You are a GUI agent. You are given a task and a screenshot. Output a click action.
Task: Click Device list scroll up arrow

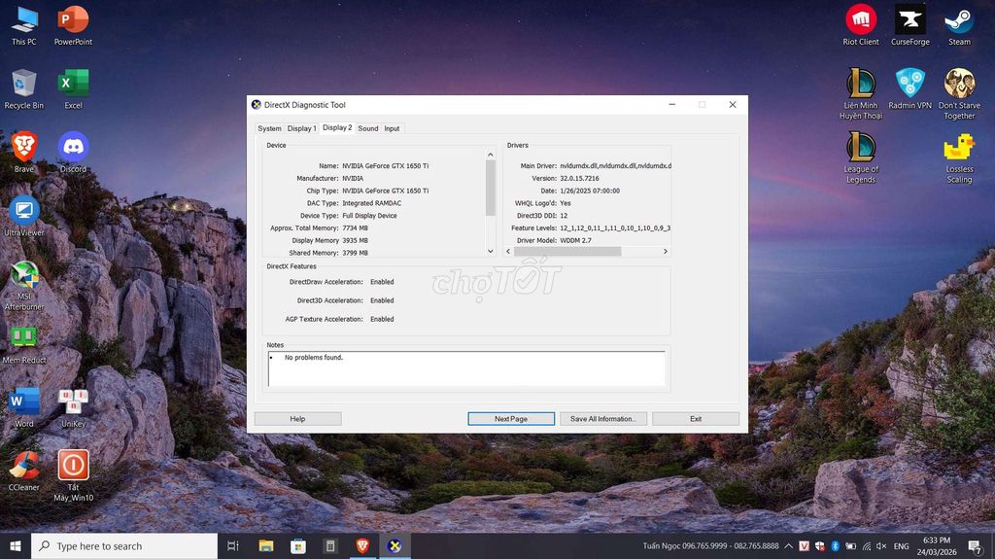490,155
